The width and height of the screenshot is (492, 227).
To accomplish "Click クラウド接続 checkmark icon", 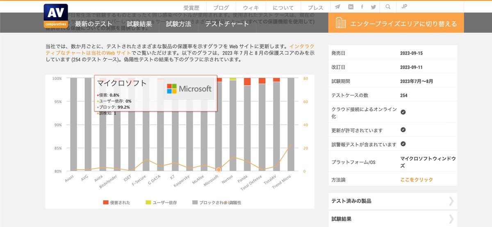I will click(403, 112).
